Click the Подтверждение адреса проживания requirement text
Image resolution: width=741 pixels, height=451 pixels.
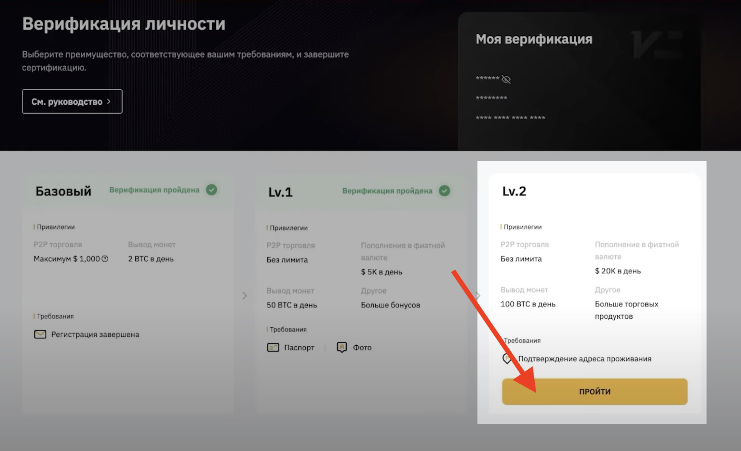[585, 359]
